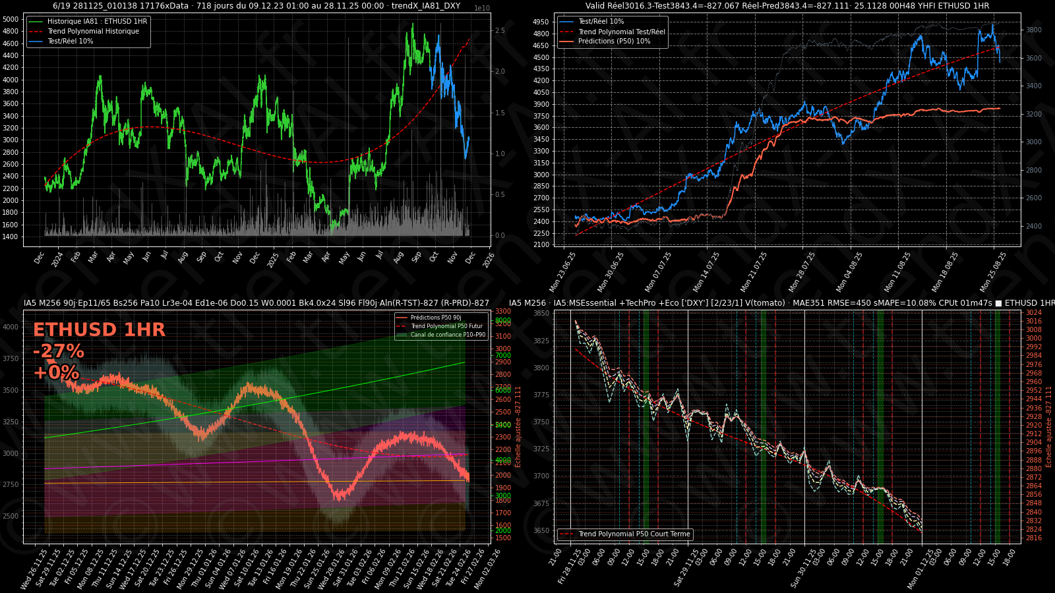Click 'Prédictions (P50) 10%' legend entry

[614, 42]
